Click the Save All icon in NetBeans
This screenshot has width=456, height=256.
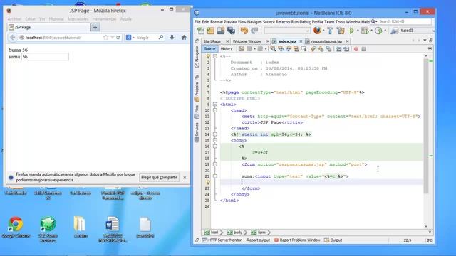(231, 31)
